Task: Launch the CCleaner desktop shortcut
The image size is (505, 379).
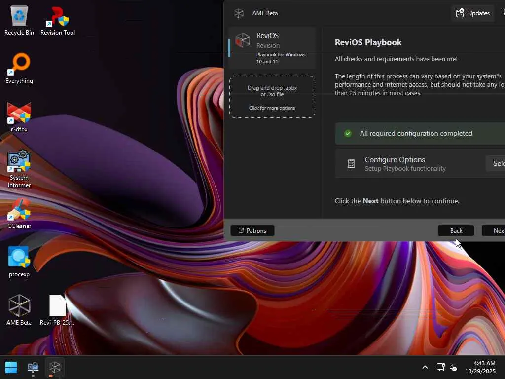Action: coord(19,214)
